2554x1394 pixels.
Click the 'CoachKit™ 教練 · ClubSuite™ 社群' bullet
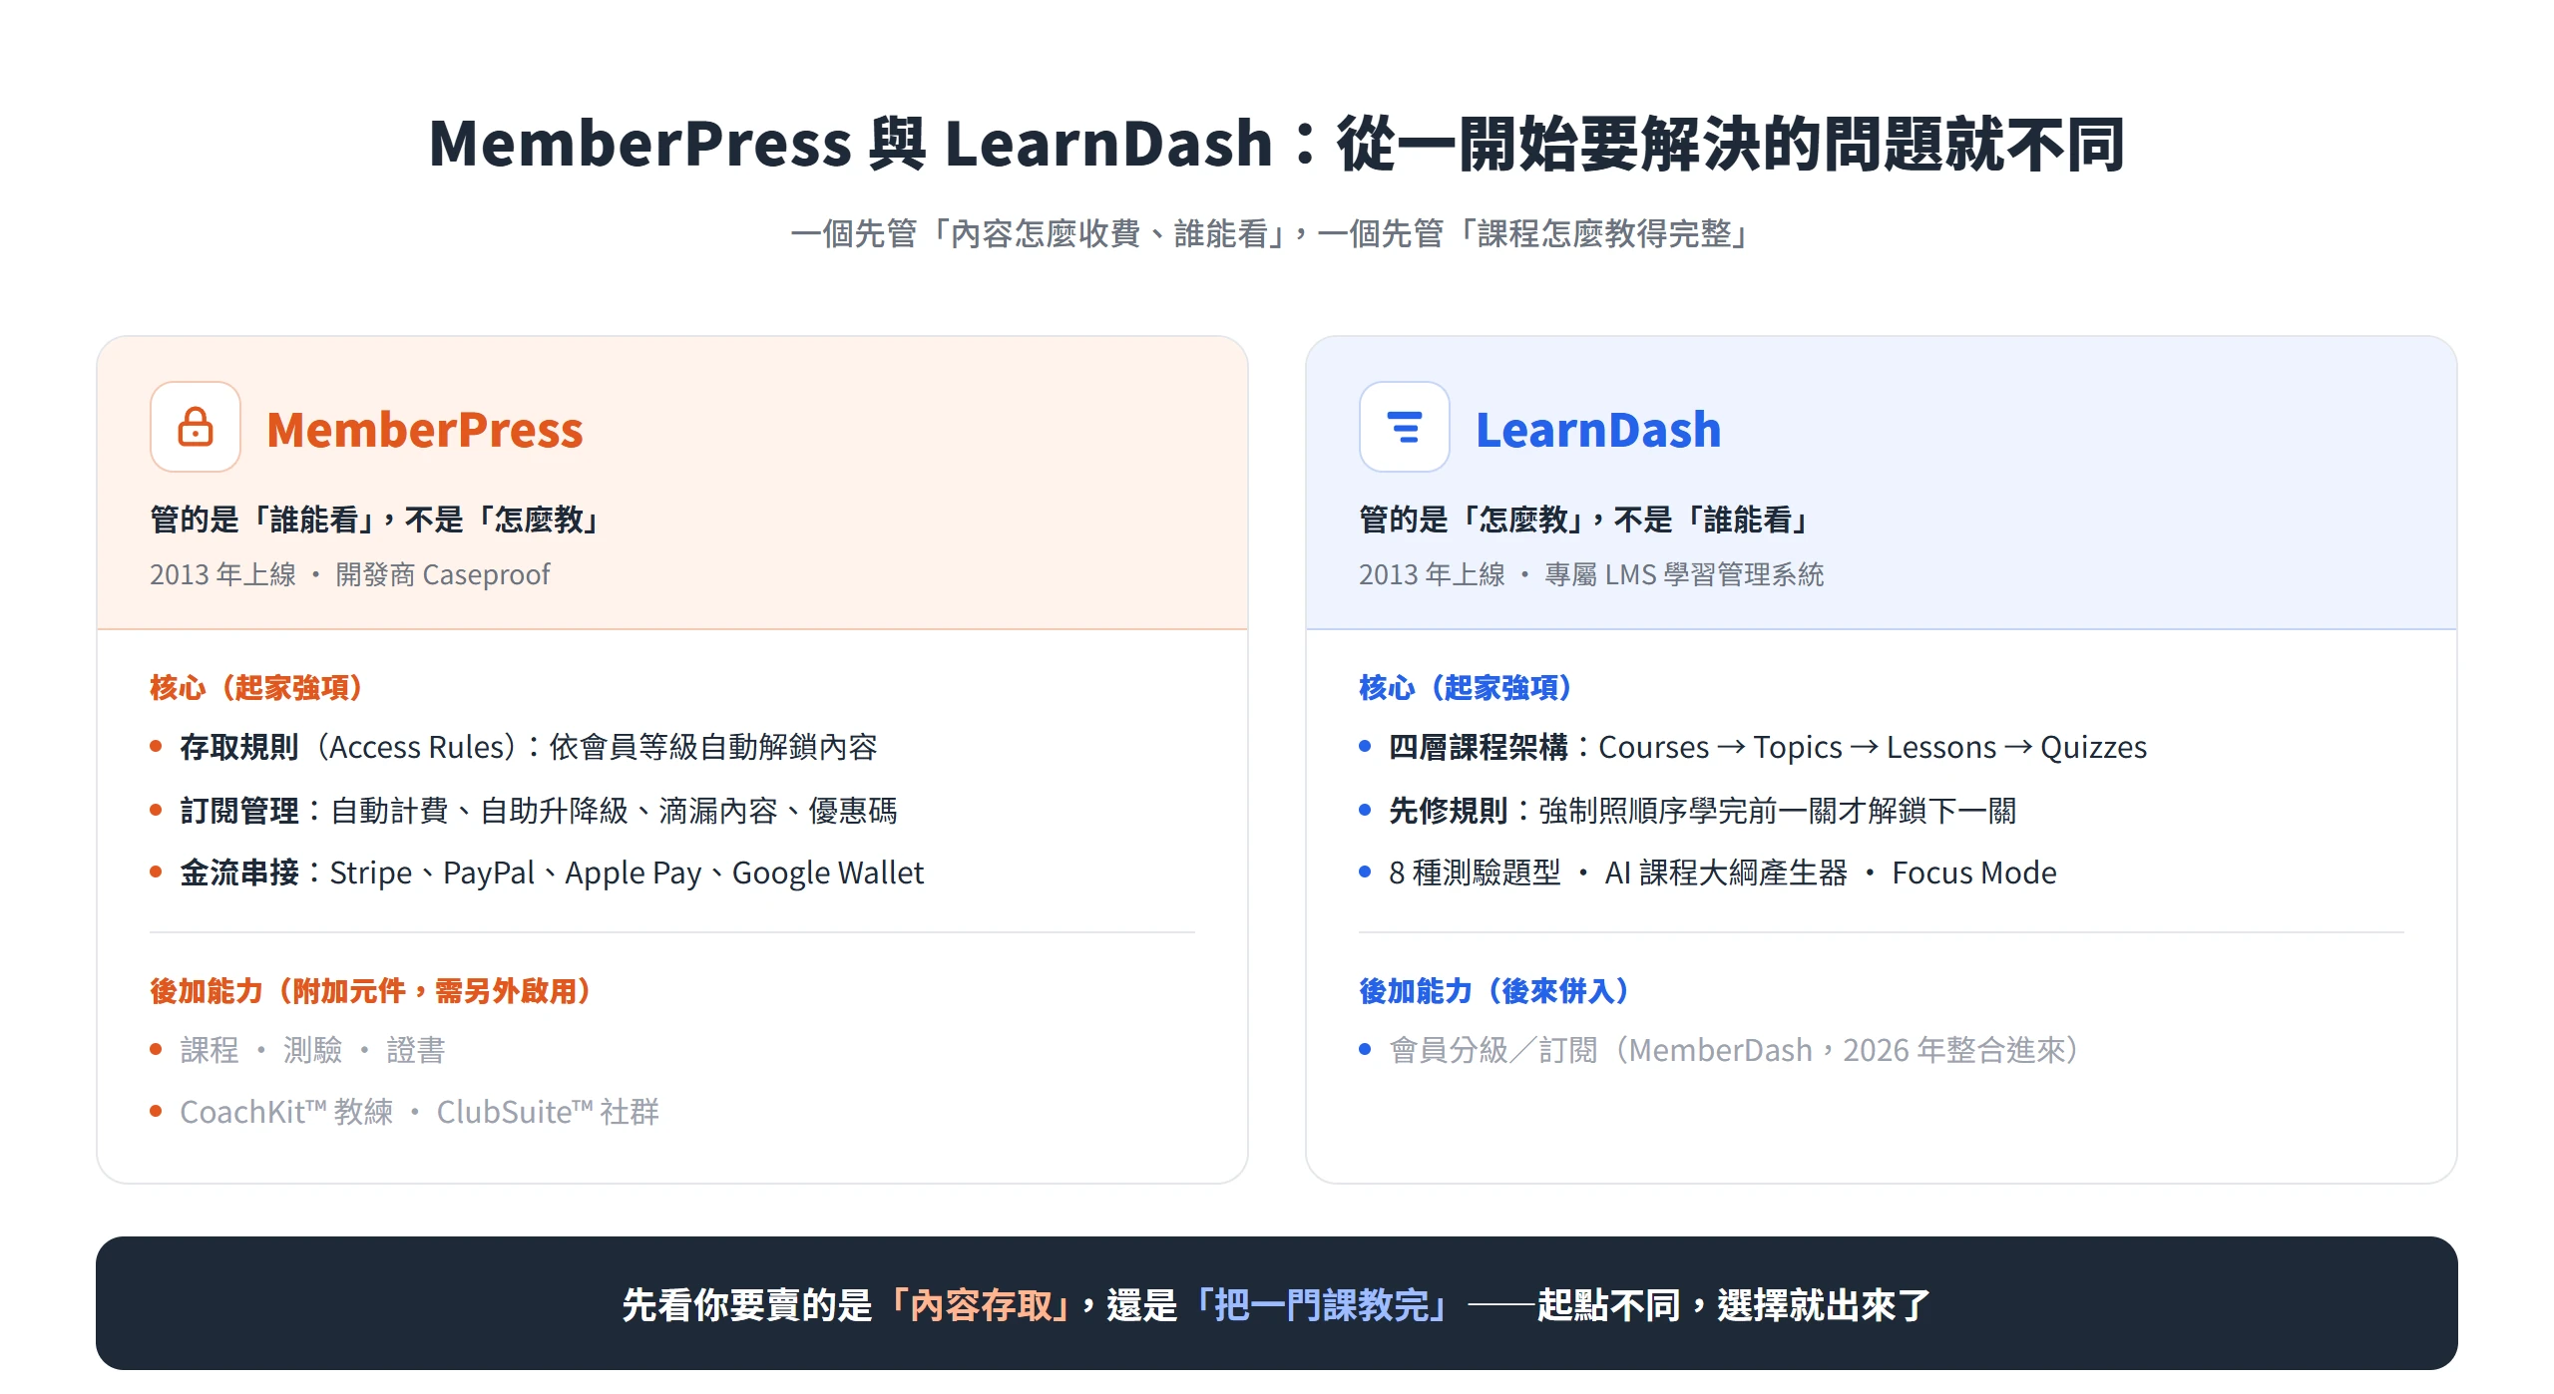[404, 1112]
